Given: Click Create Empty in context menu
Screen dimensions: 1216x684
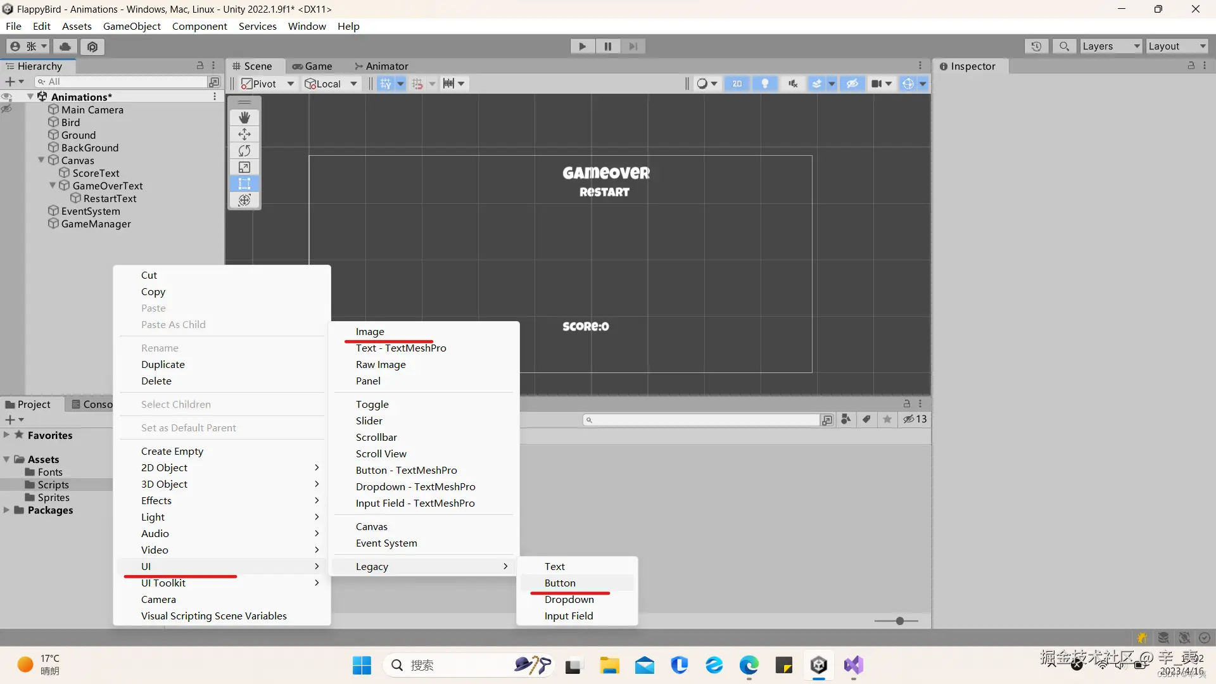Looking at the screenshot, I should click(172, 451).
